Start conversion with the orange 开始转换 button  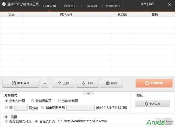tap(154, 83)
